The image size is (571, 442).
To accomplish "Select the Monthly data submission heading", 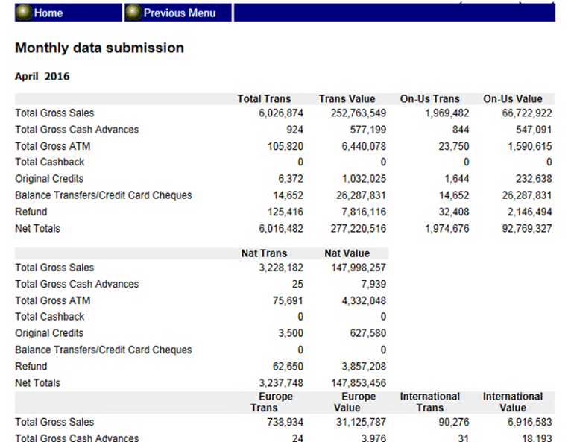I will 99,48.
